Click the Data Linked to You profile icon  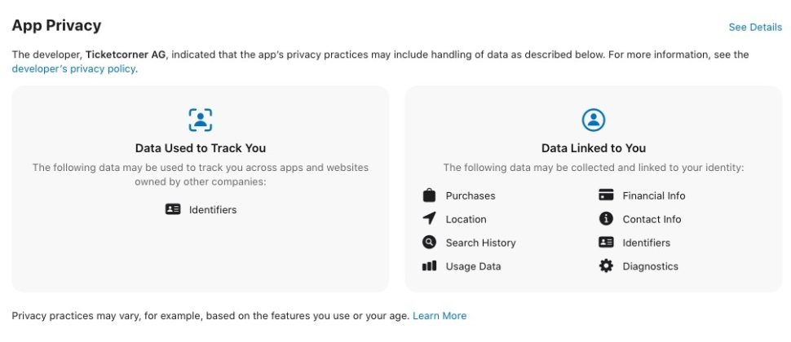(x=594, y=120)
